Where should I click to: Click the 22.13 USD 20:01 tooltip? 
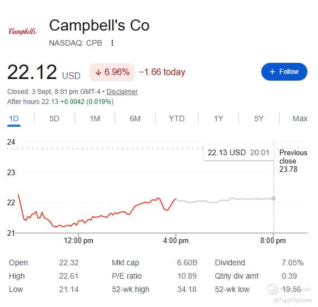pyautogui.click(x=238, y=152)
